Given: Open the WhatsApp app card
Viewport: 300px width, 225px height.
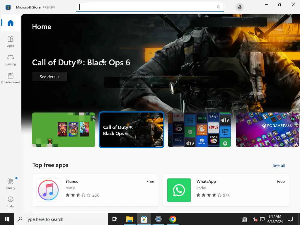Looking at the screenshot, I should 226,190.
